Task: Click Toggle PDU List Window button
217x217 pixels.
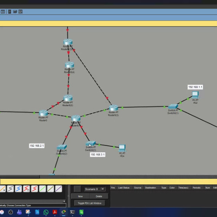Action: click(x=89, y=203)
